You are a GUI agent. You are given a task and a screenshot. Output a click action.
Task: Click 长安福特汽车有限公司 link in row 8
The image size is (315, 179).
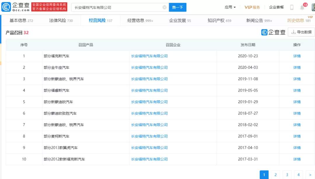point(149,136)
